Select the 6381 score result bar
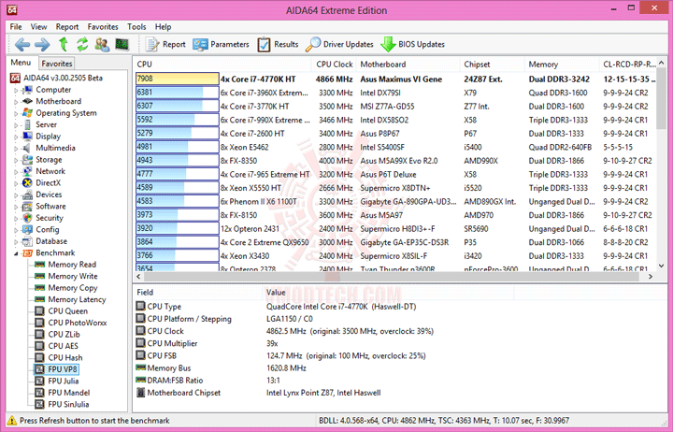Screen dimensions: 673x432 [178, 93]
